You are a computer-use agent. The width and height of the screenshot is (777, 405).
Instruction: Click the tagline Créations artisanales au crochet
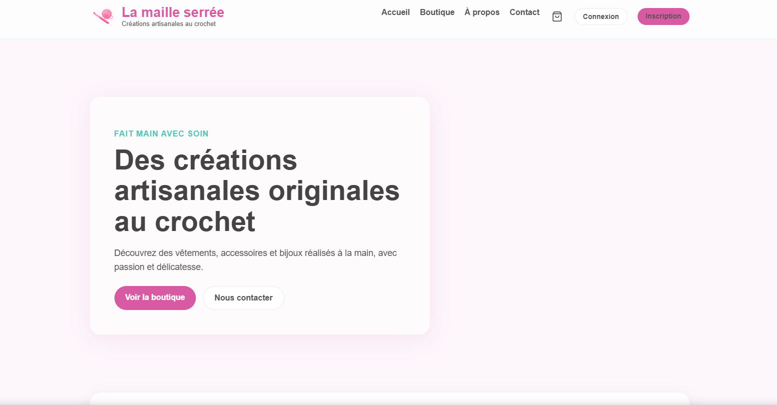point(169,24)
